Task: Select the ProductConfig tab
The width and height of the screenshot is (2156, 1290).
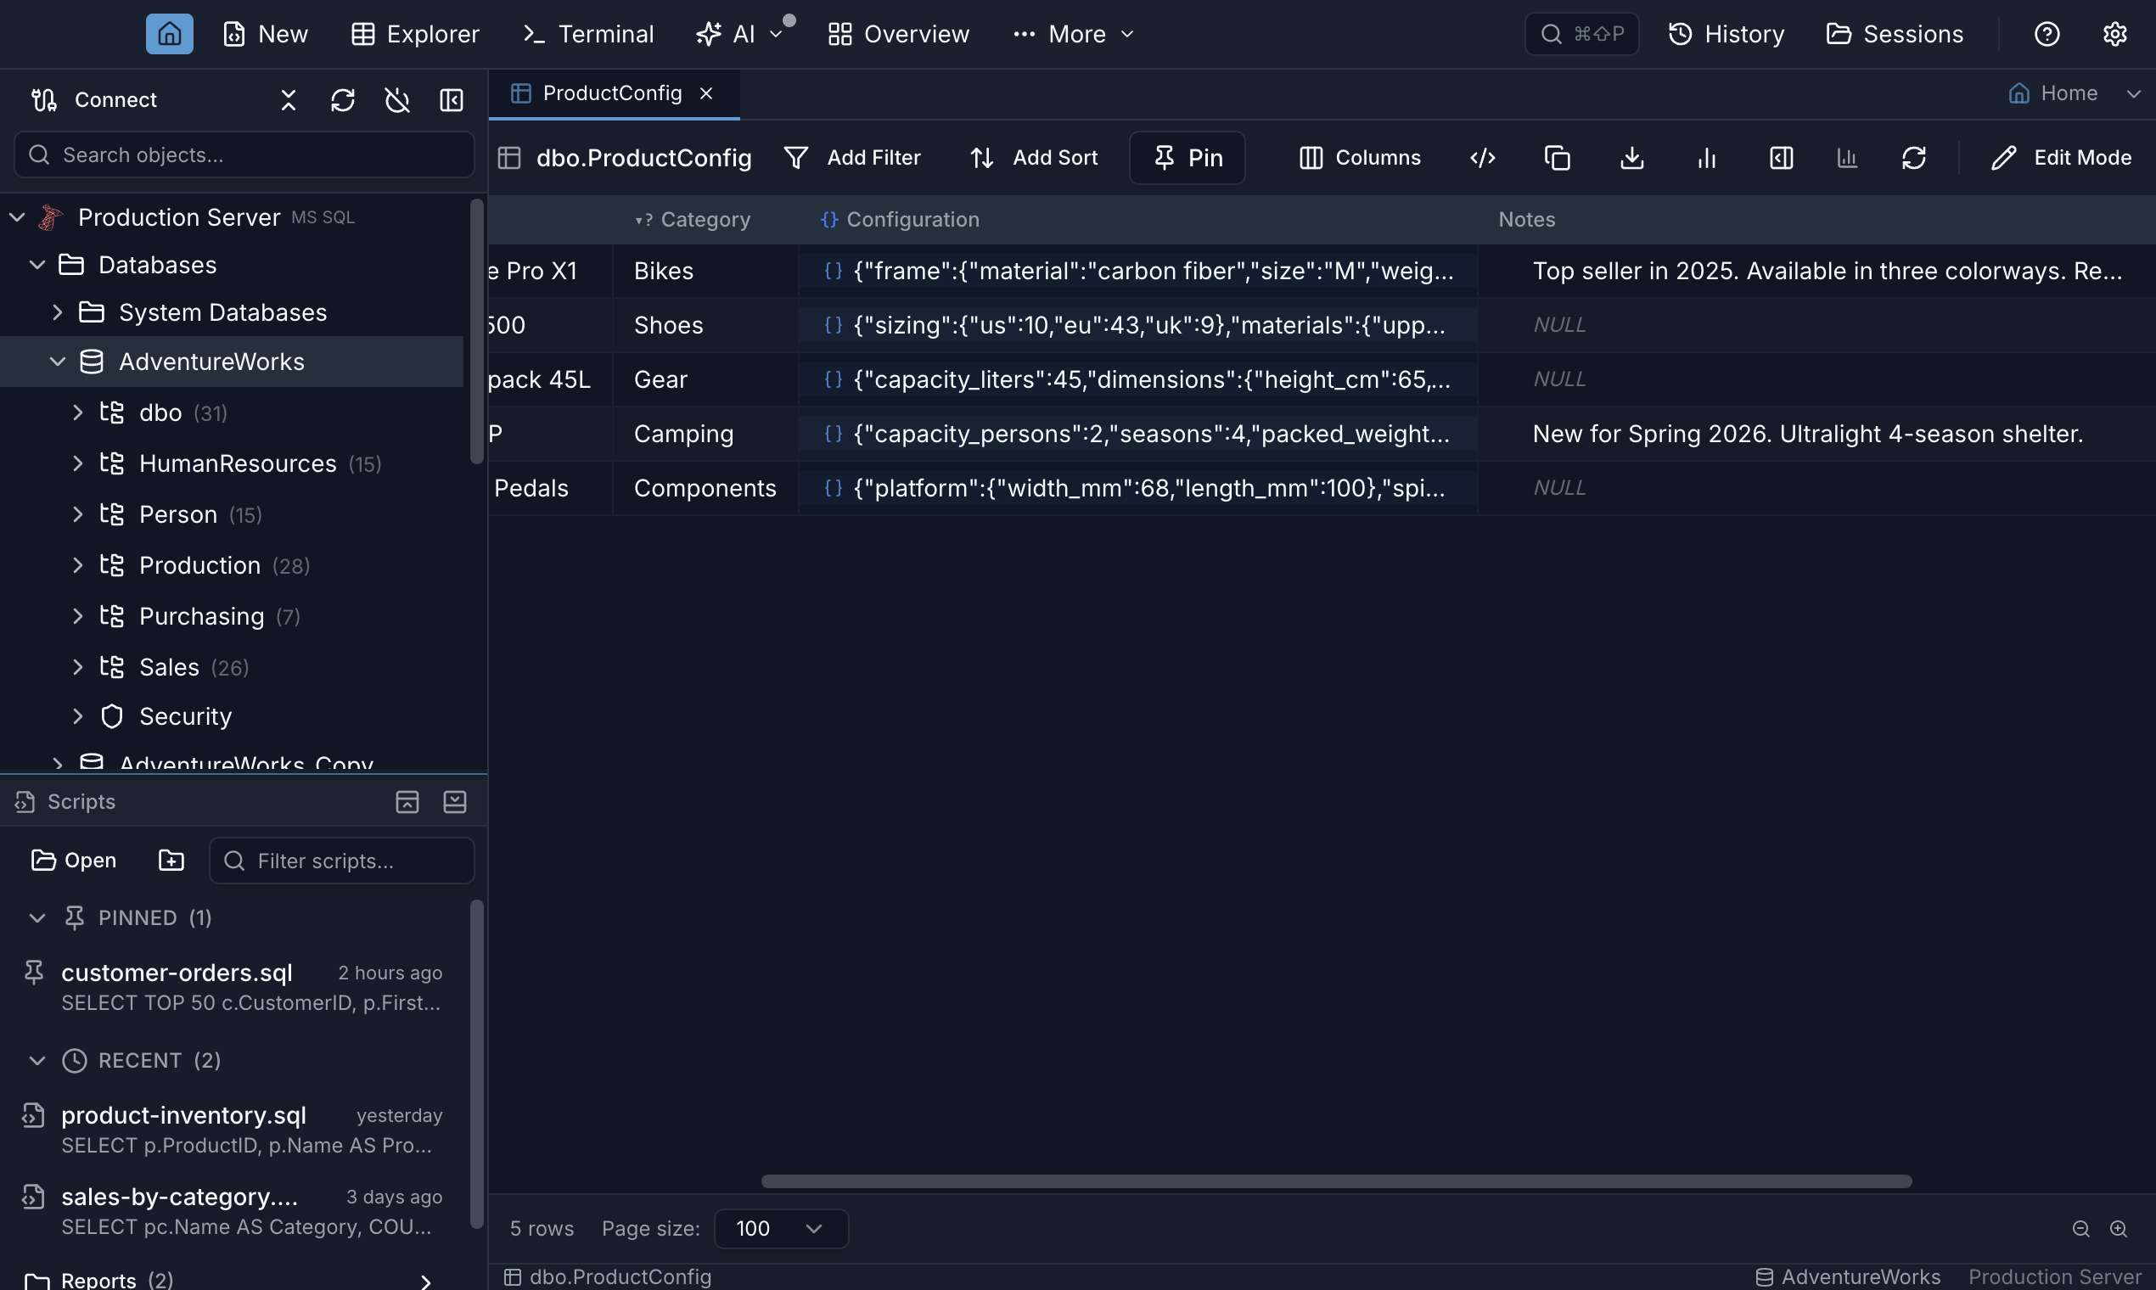Action: point(612,93)
